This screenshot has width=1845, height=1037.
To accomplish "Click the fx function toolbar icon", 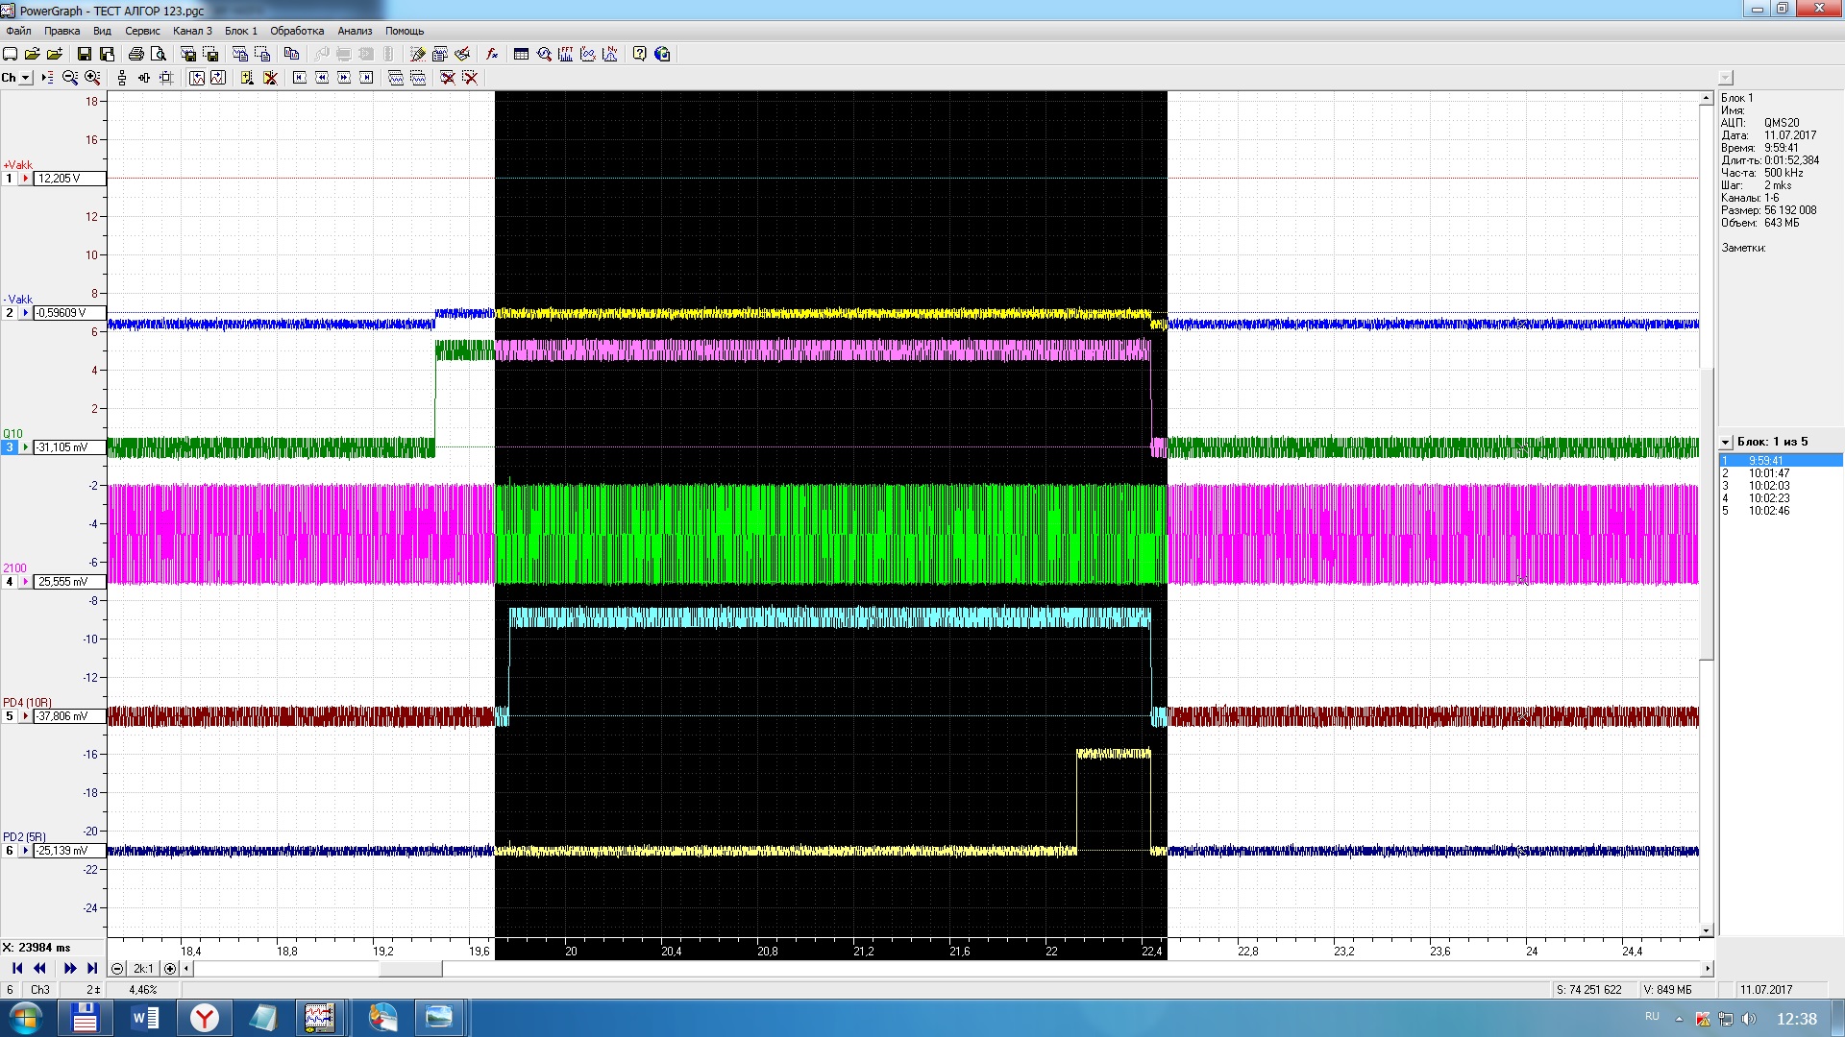I will [x=492, y=54].
